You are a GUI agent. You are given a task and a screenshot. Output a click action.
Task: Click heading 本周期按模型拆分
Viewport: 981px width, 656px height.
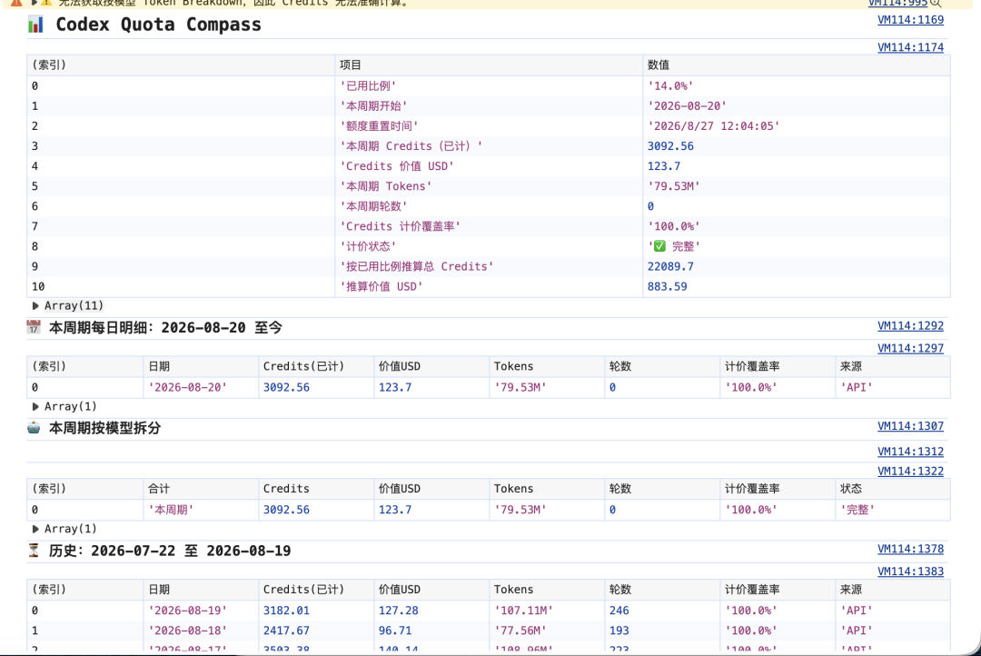point(104,428)
